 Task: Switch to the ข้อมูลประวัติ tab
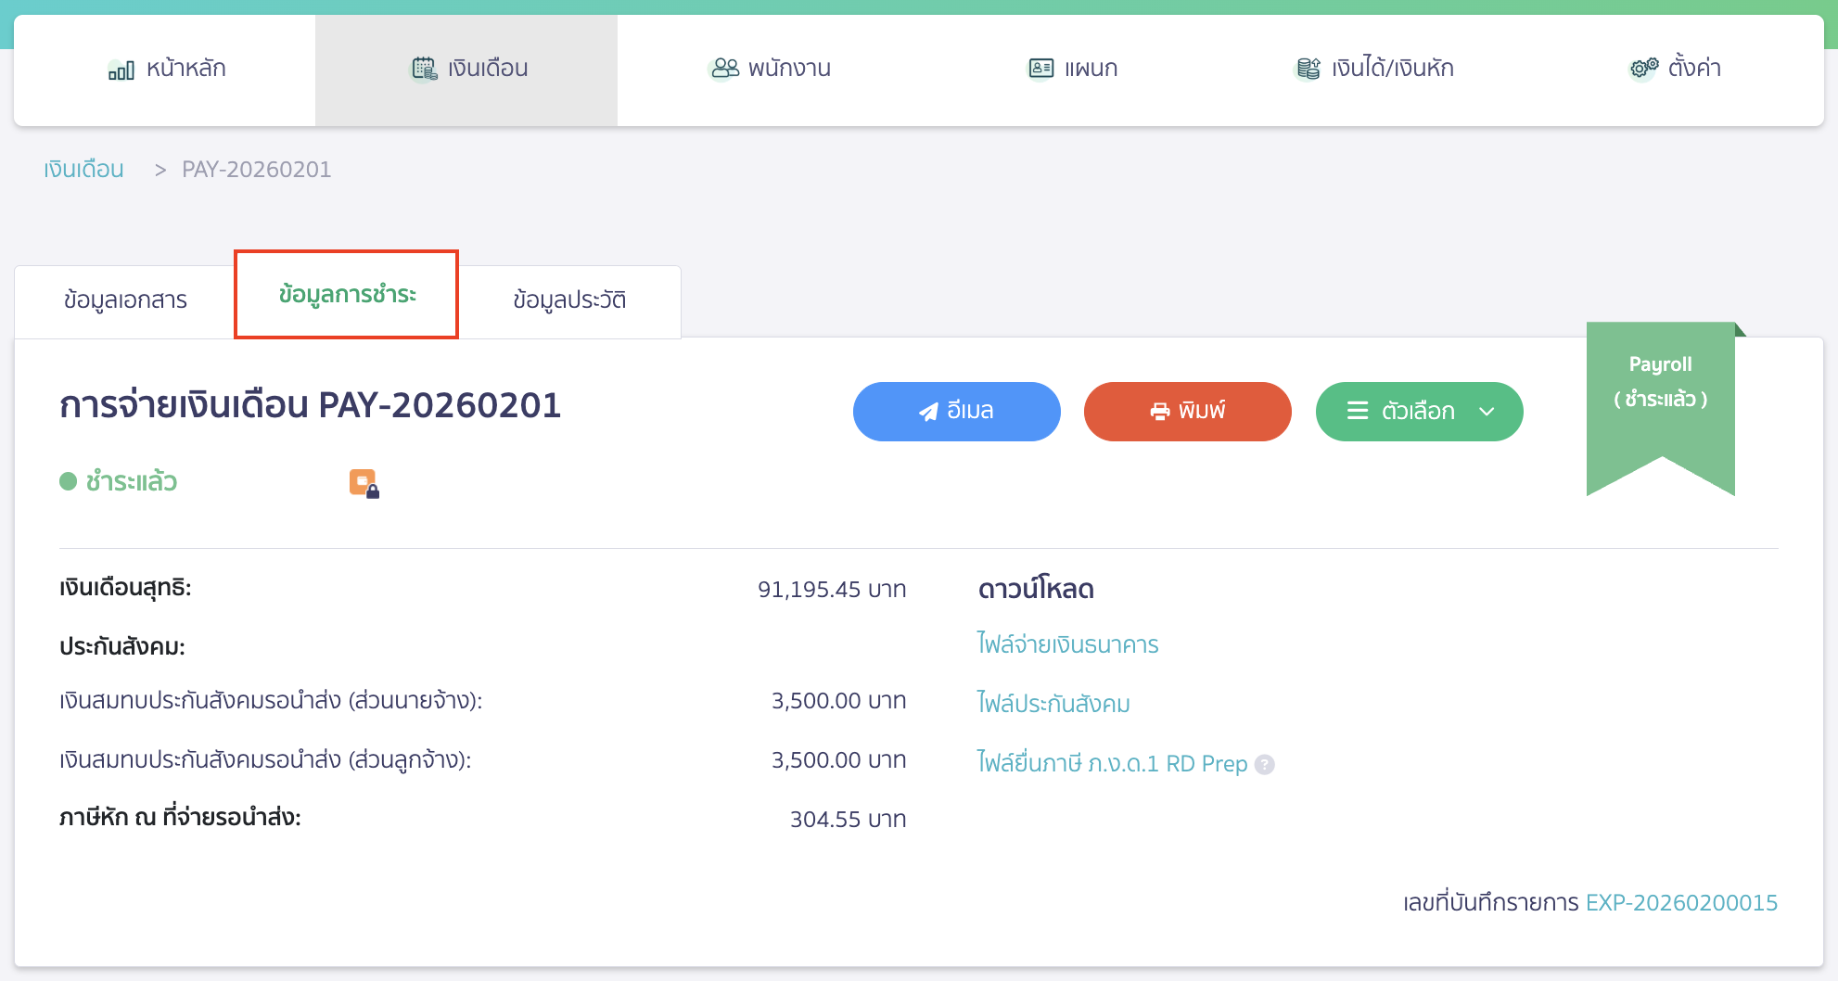click(x=570, y=299)
